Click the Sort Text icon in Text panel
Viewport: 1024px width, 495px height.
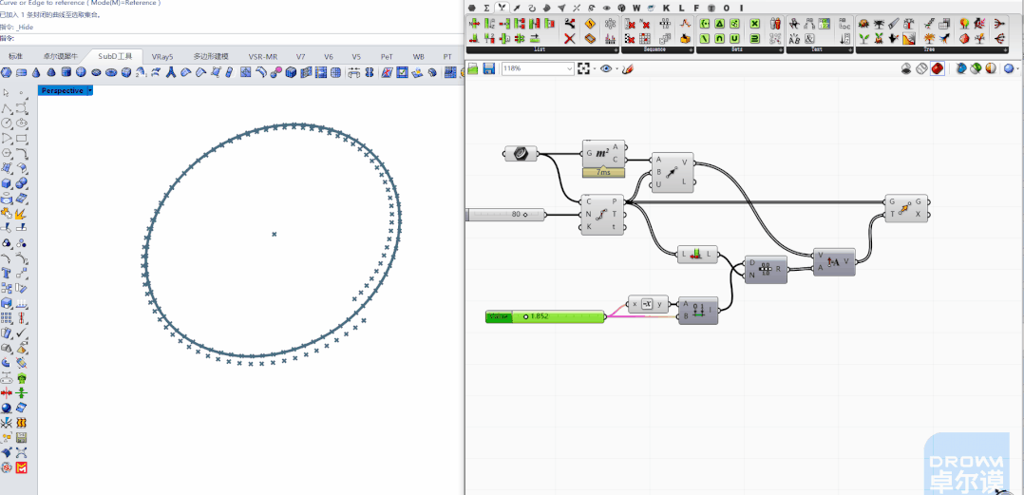coord(845,39)
